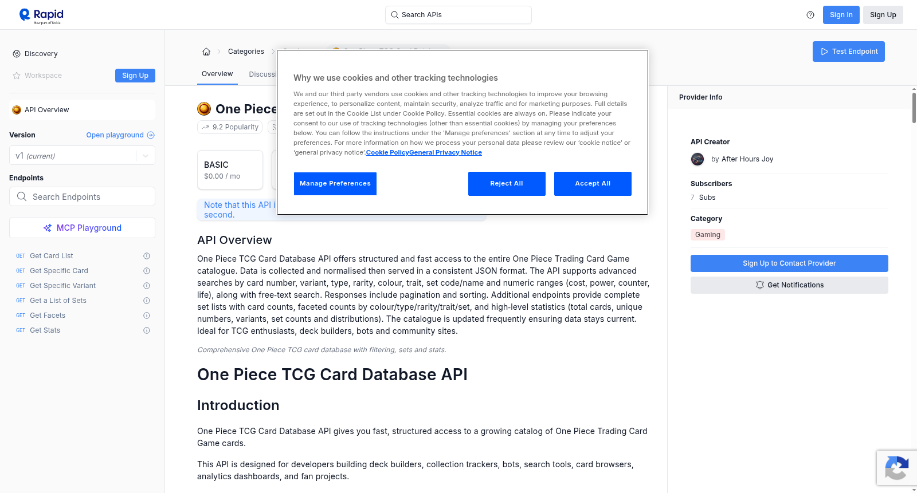
Task: Switch to the Overview tab
Action: tap(217, 74)
